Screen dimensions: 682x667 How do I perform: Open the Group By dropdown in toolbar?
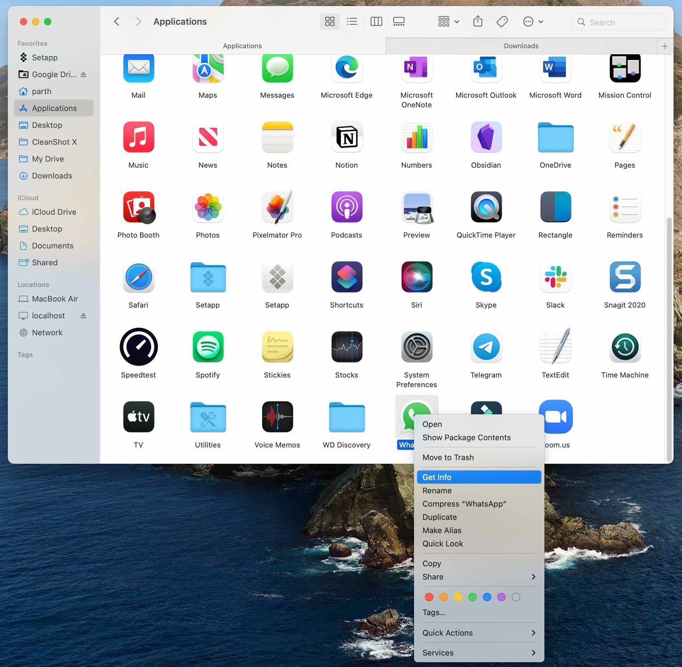[x=448, y=22]
